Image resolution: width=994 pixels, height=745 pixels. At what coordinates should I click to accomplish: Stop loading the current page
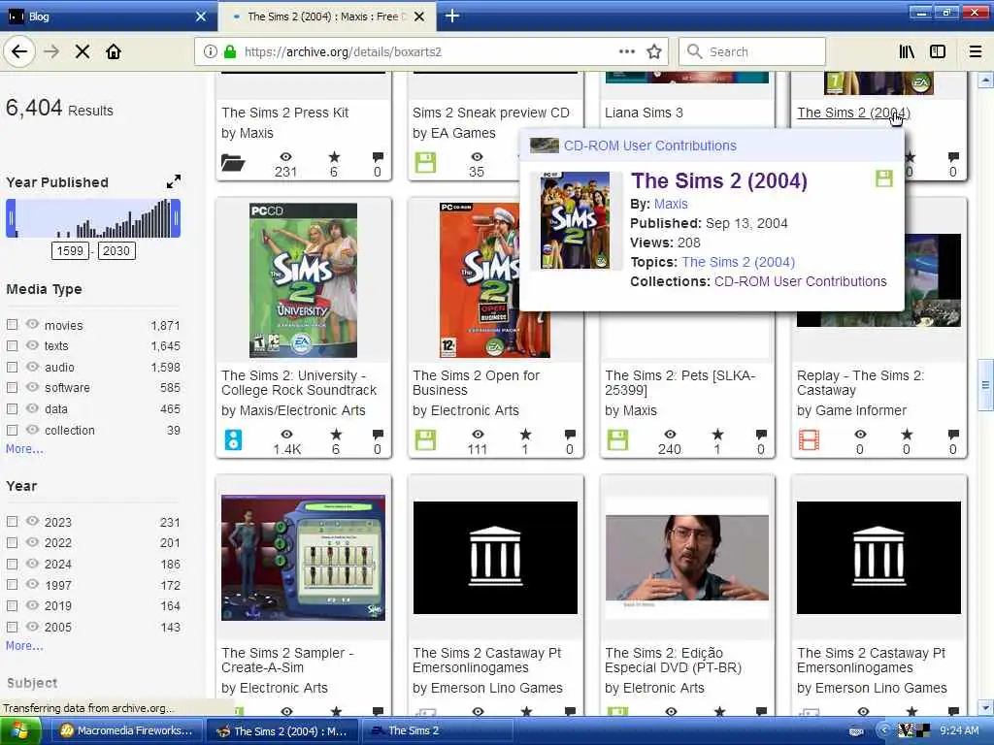[83, 52]
